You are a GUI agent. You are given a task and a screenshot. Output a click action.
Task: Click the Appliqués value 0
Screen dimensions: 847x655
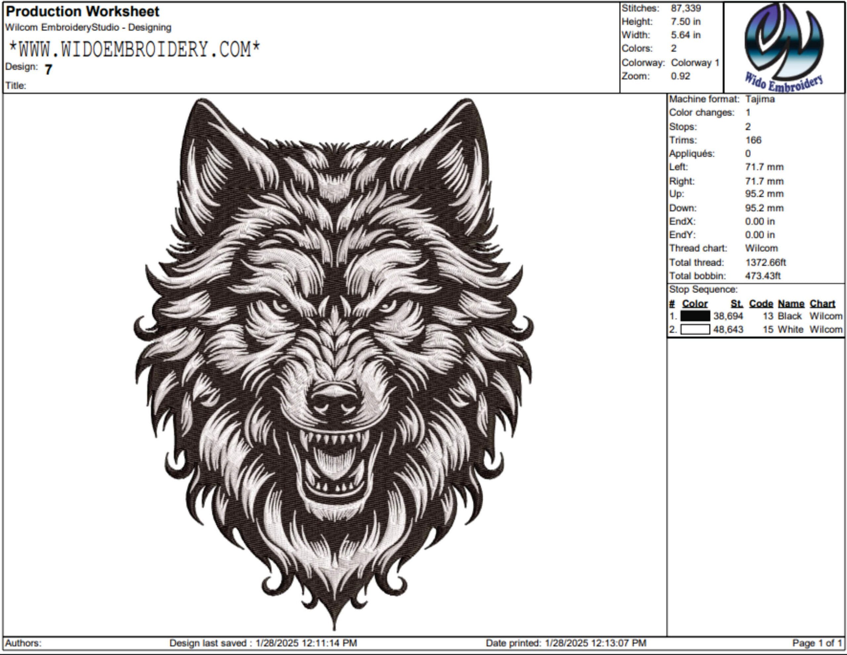pyautogui.click(x=748, y=154)
